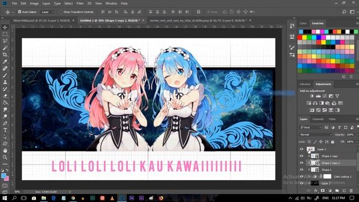Hide the Shape 1 copy 2 layer
The width and height of the screenshot is (359, 202).
coord(302,163)
